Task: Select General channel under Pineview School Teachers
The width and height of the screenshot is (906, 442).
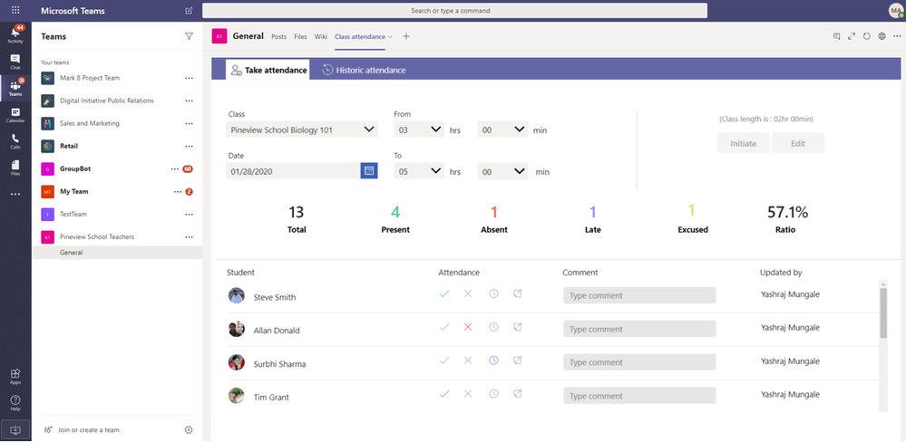Action: [x=117, y=252]
